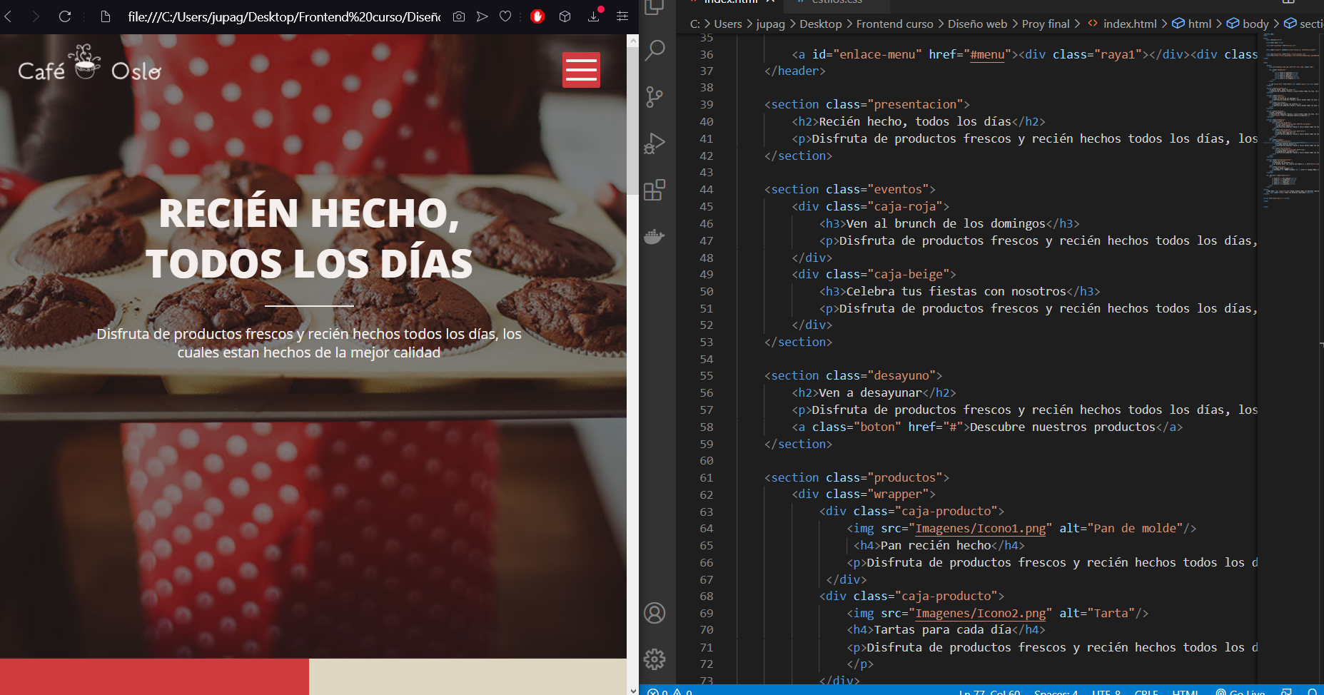Click 'presentacion' class value on line 39
The height and width of the screenshot is (695, 1324).
click(915, 104)
